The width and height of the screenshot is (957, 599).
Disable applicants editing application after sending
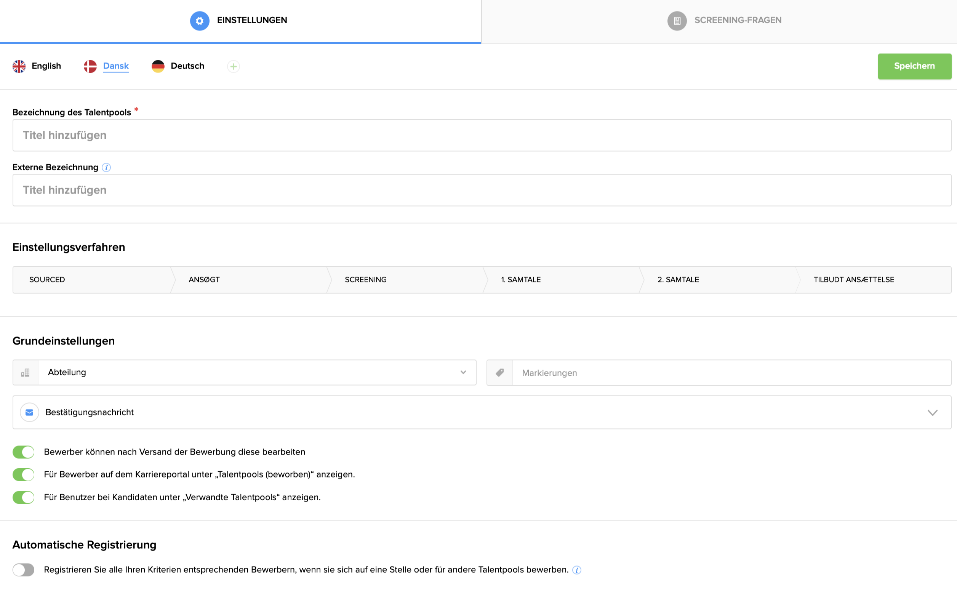23,452
